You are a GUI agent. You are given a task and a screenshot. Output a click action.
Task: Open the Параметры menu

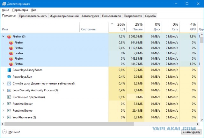[x=20, y=10]
